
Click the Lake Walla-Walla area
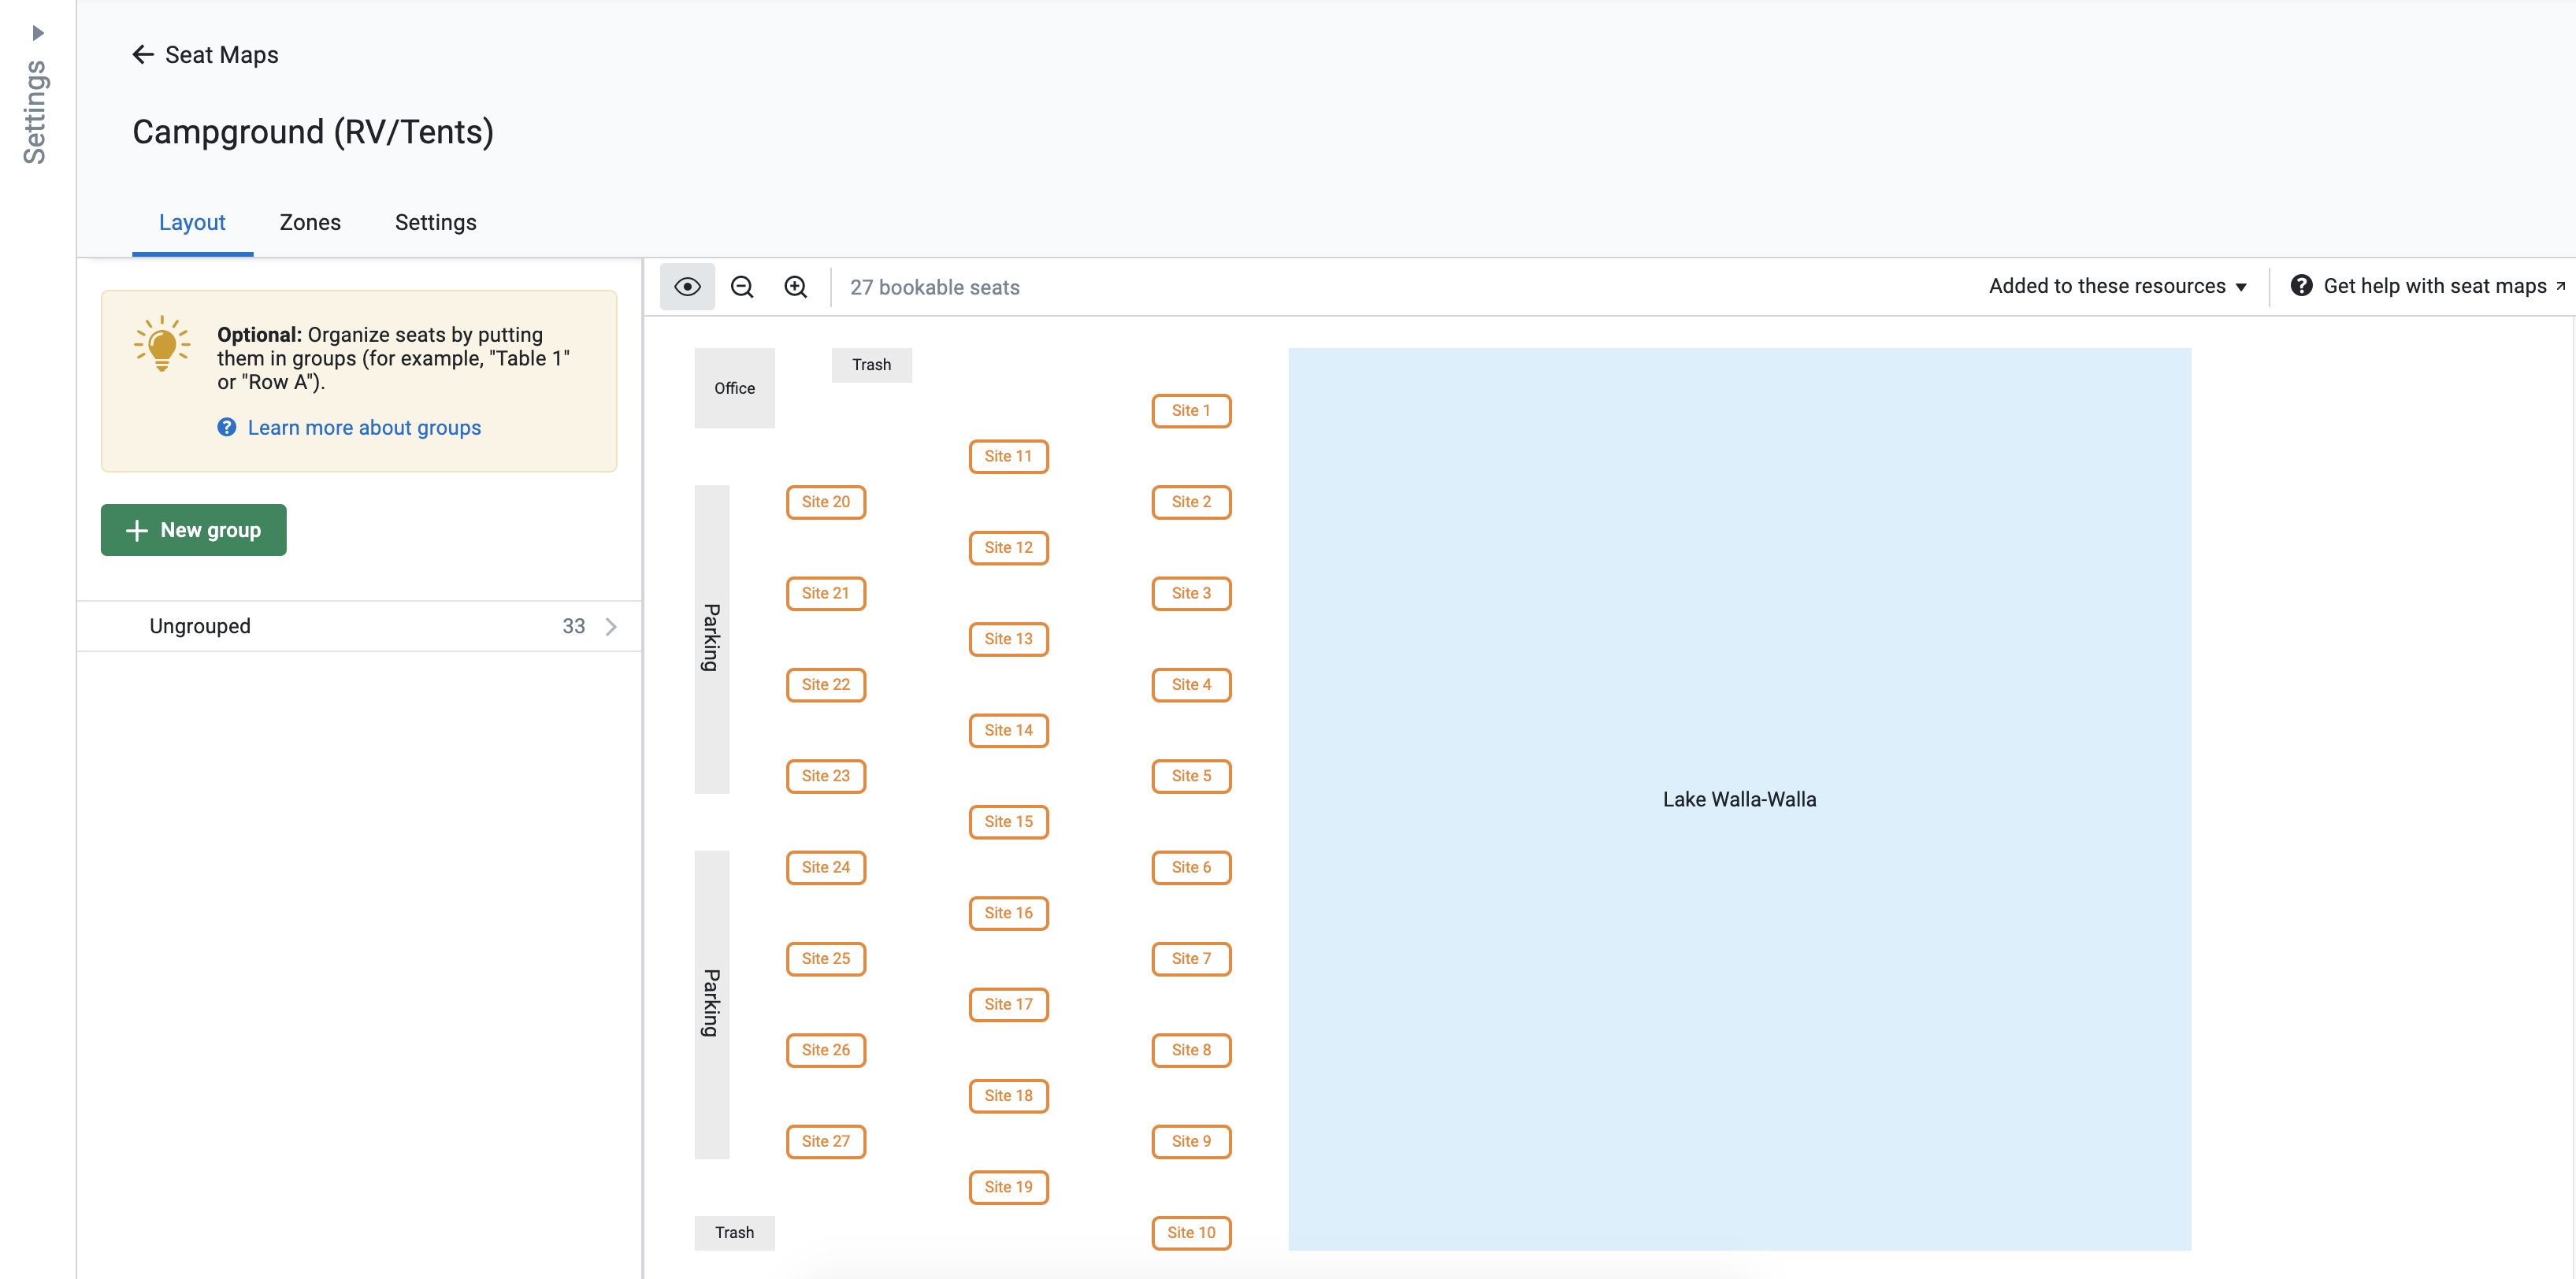pos(1738,799)
